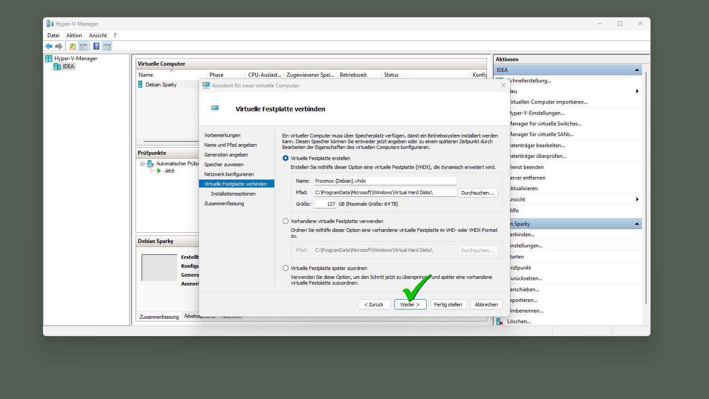Select 'Vorhandene virtuelle Festplatte verwenden' option
The width and height of the screenshot is (709, 399).
[285, 221]
